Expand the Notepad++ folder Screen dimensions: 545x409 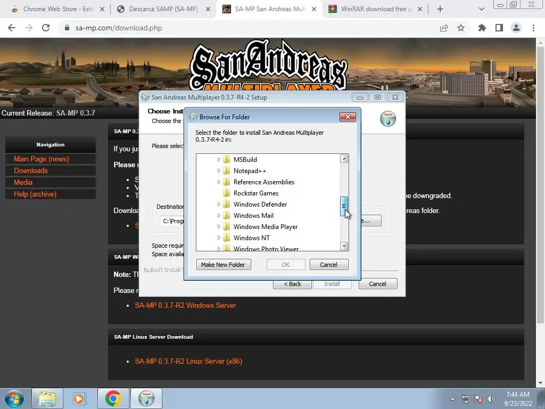coord(219,171)
